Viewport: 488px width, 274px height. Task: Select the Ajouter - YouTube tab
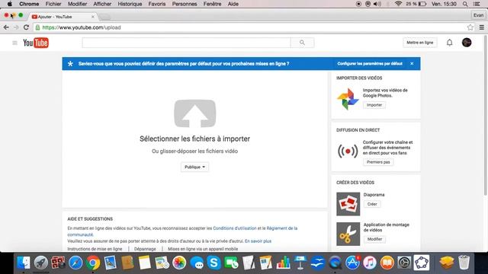[63, 17]
